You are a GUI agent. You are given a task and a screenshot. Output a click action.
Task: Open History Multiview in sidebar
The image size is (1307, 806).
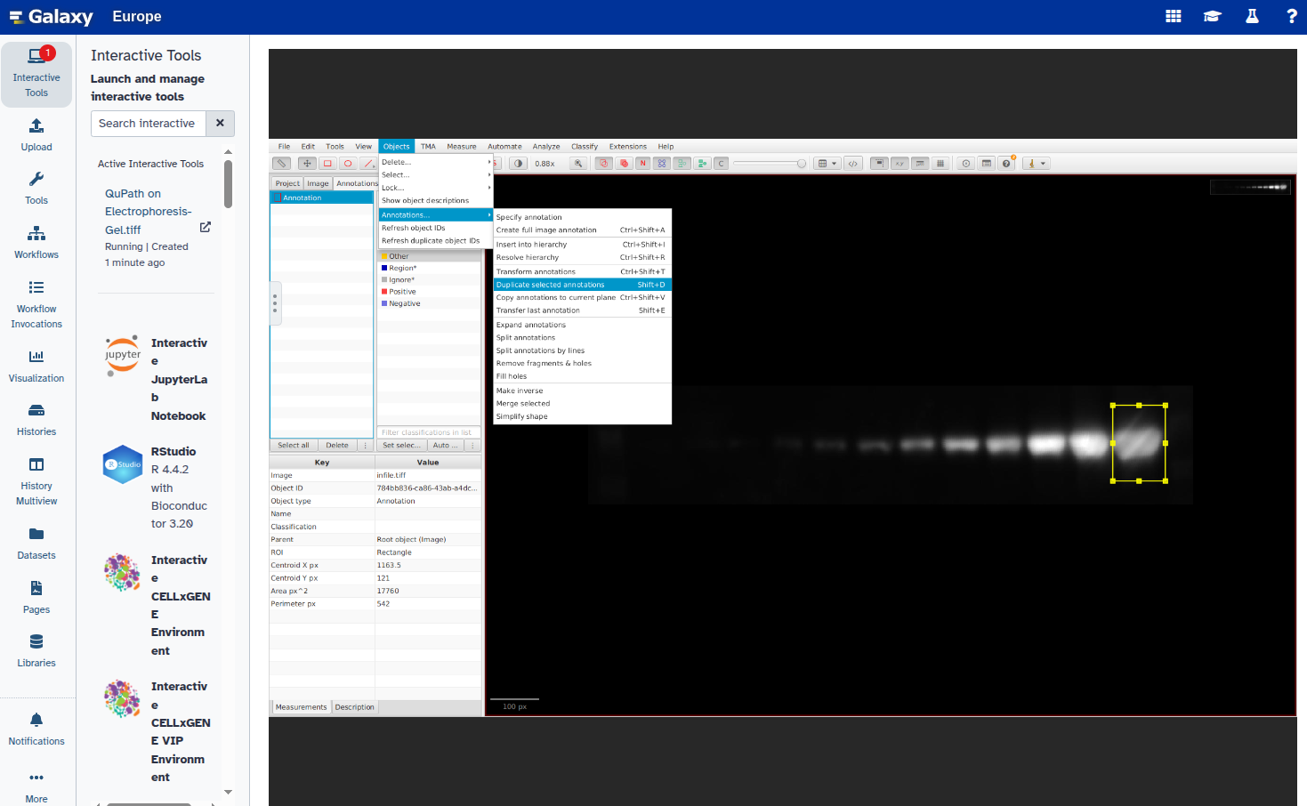(36, 481)
